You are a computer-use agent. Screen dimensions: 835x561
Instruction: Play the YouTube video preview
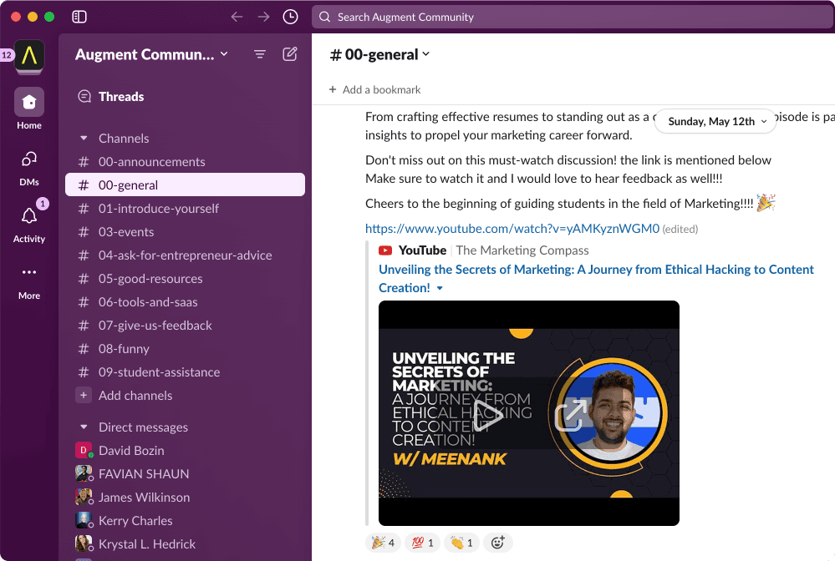488,415
